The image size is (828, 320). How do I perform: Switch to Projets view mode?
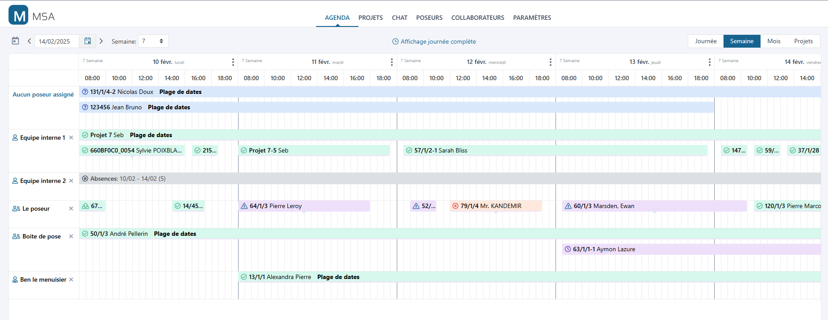click(803, 41)
